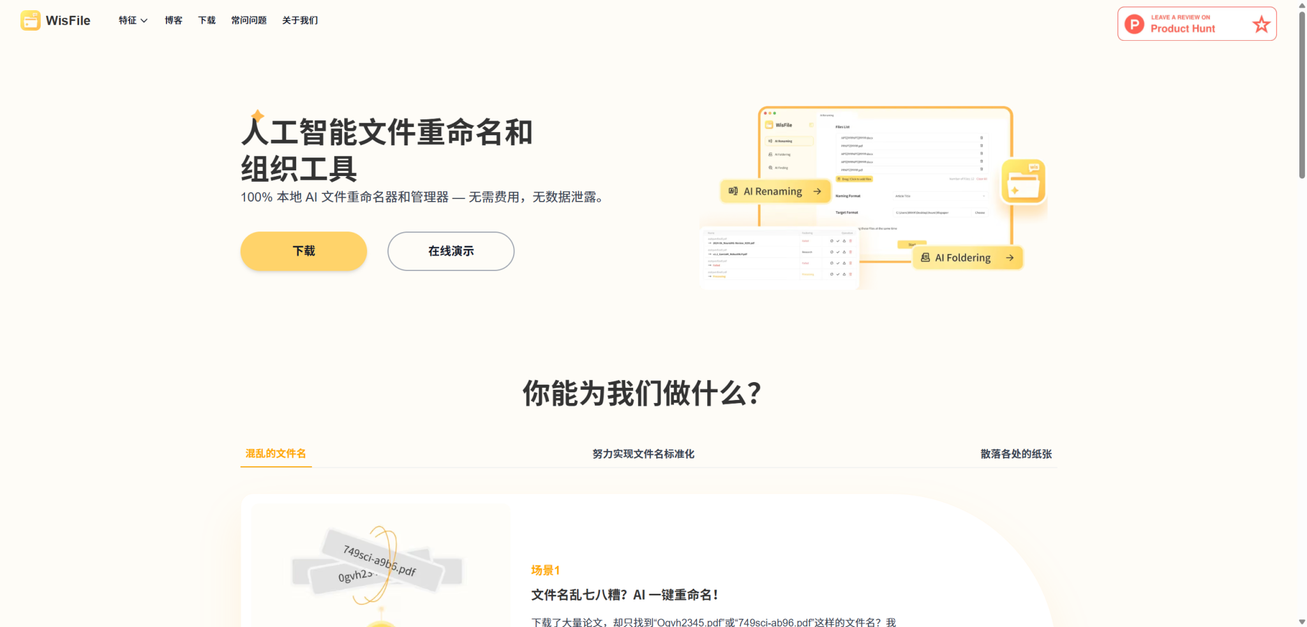Click the Product Hunt star icon
1307x627 pixels.
[x=1261, y=24]
